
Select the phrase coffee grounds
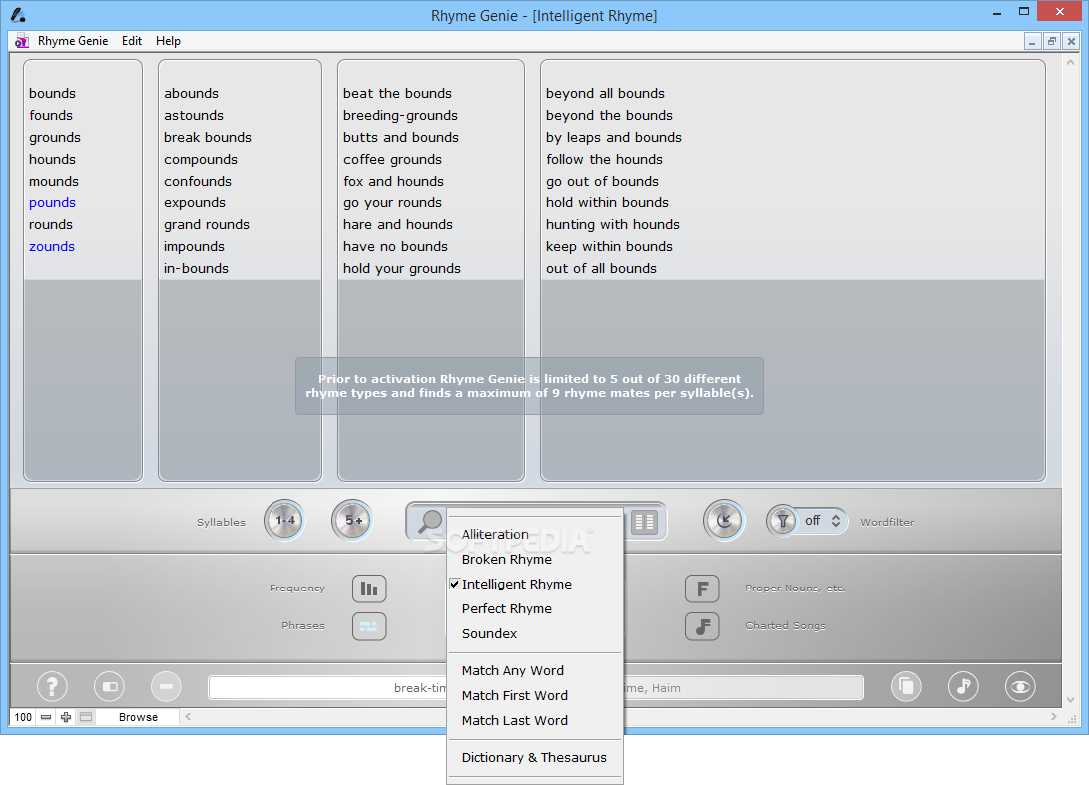pyautogui.click(x=392, y=159)
